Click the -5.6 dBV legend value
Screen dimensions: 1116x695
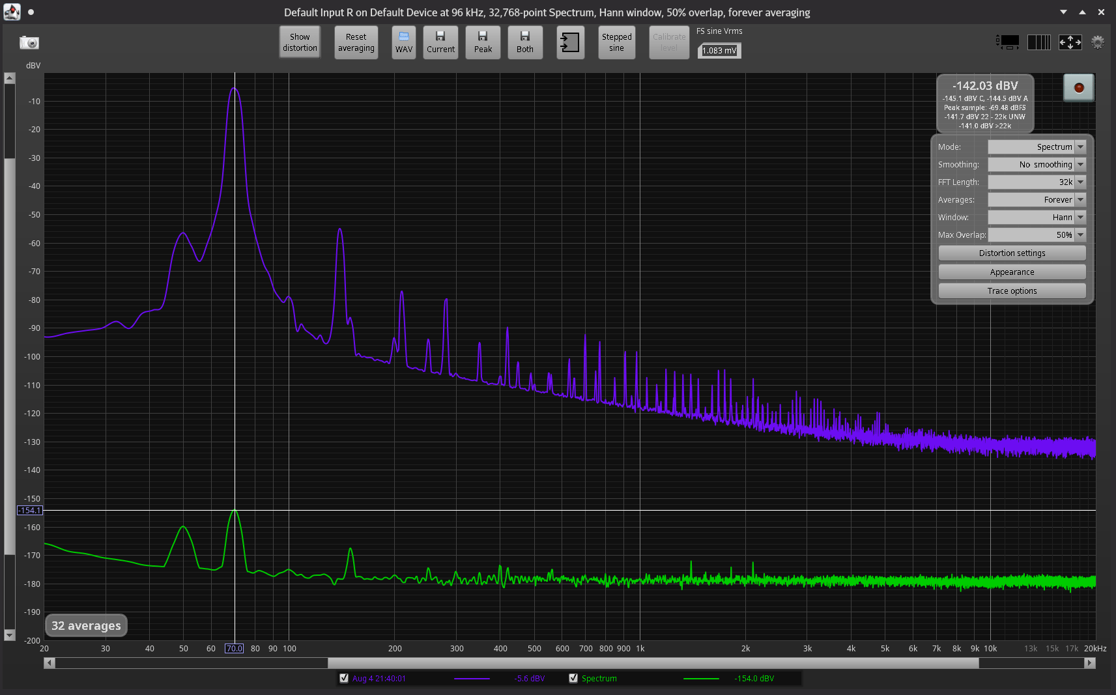[529, 679]
